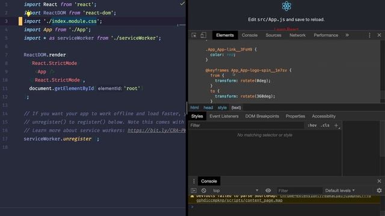This screenshot has height=216, width=385.
Task: Open the Network tab
Action: (x=297, y=35)
